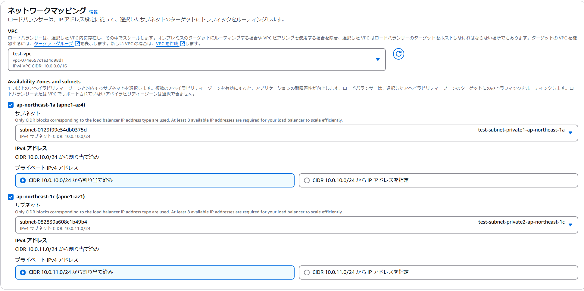
Task: Uncheck the ap-northeast-1a availability zone
Action: (11, 105)
